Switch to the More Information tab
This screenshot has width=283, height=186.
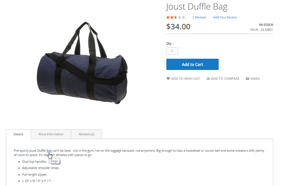coord(51,134)
